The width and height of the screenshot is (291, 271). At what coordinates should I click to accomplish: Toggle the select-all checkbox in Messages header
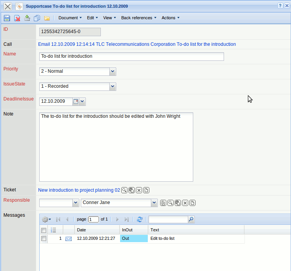point(44,230)
